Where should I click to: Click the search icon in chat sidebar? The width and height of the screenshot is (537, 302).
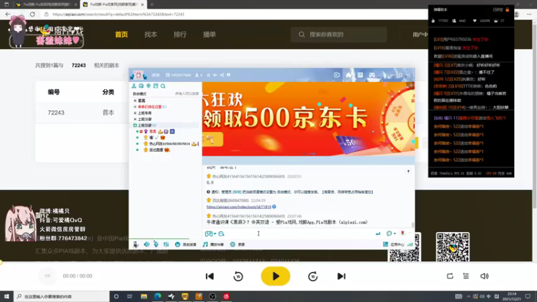pyautogui.click(x=163, y=86)
